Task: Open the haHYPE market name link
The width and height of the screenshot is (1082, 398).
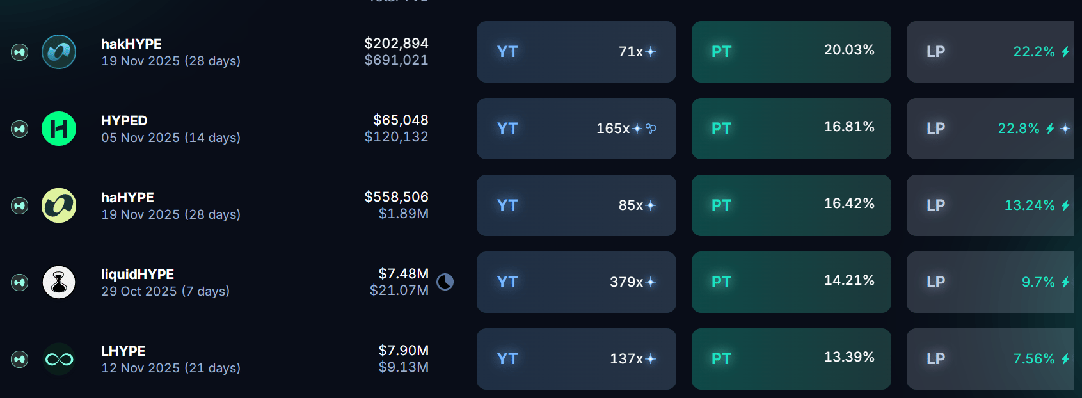Action: coord(127,198)
